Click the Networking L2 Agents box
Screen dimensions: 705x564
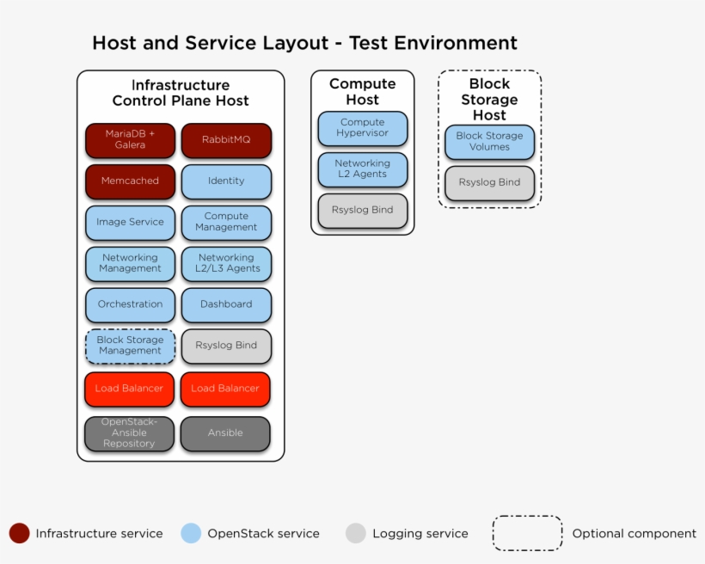[x=363, y=169]
